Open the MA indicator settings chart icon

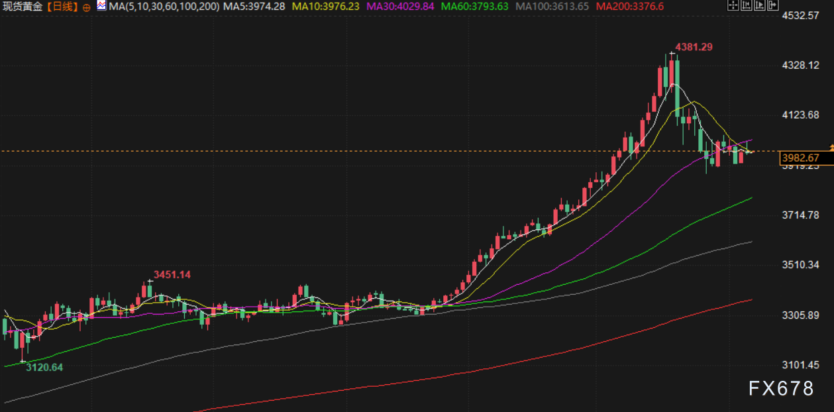coord(101,6)
